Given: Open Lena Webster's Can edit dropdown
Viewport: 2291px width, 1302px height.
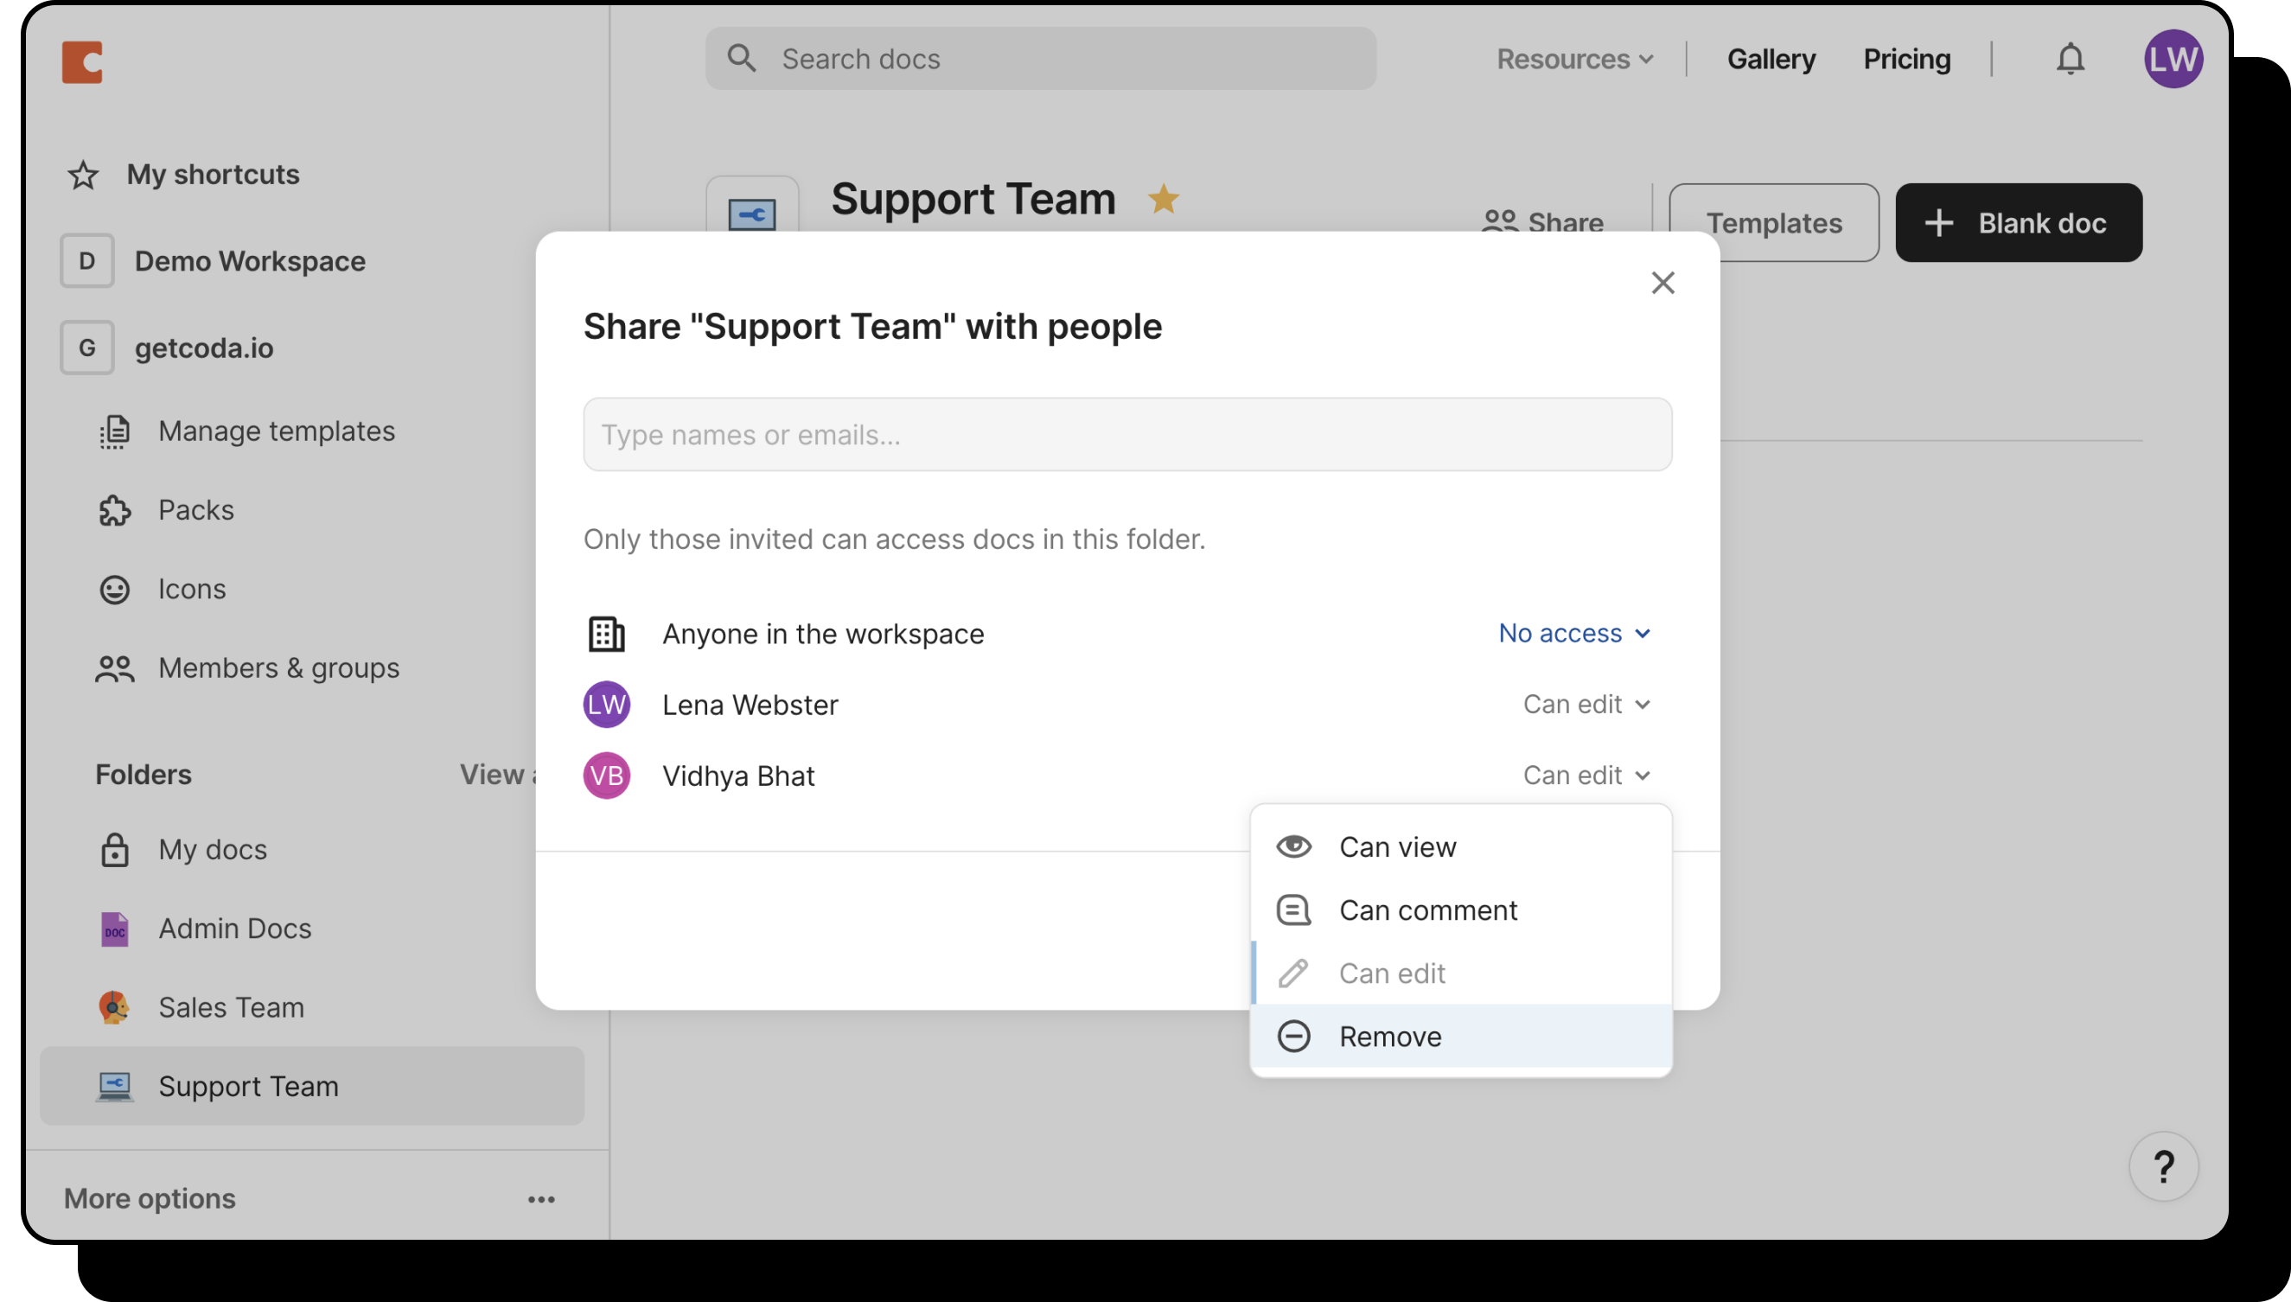Looking at the screenshot, I should click(1586, 705).
